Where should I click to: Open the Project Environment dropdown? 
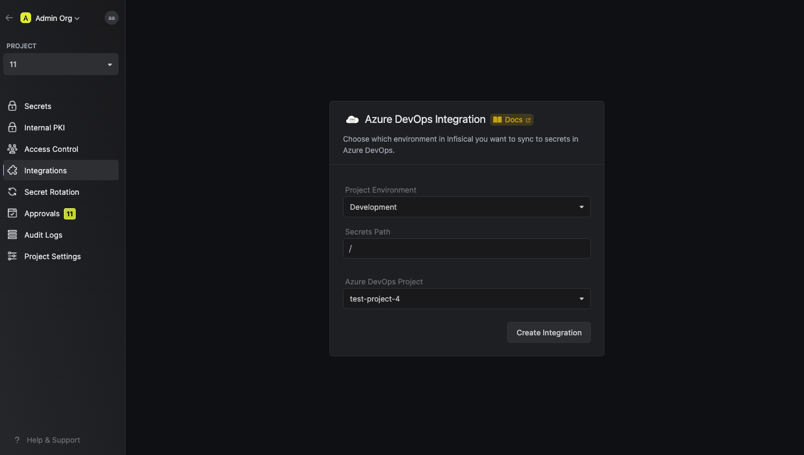coord(467,207)
